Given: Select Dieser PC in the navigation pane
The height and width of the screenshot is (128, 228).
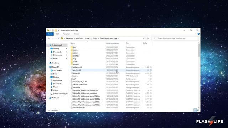Looking at the screenshot, I should [x=56, y=67].
